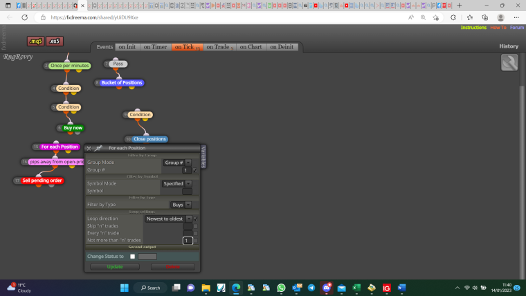Open the wrench settings tool

509,62
